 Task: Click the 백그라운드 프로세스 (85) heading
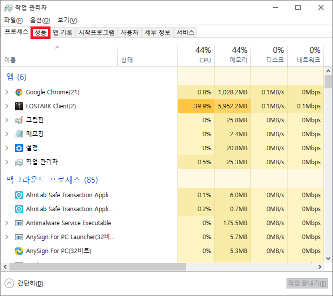(x=52, y=180)
